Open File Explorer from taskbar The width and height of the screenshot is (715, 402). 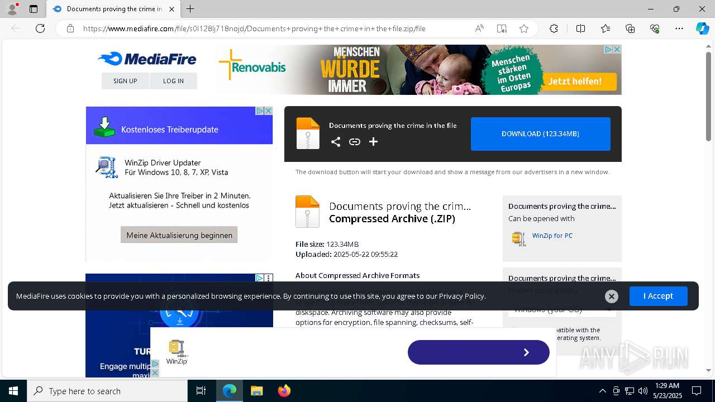(256, 391)
